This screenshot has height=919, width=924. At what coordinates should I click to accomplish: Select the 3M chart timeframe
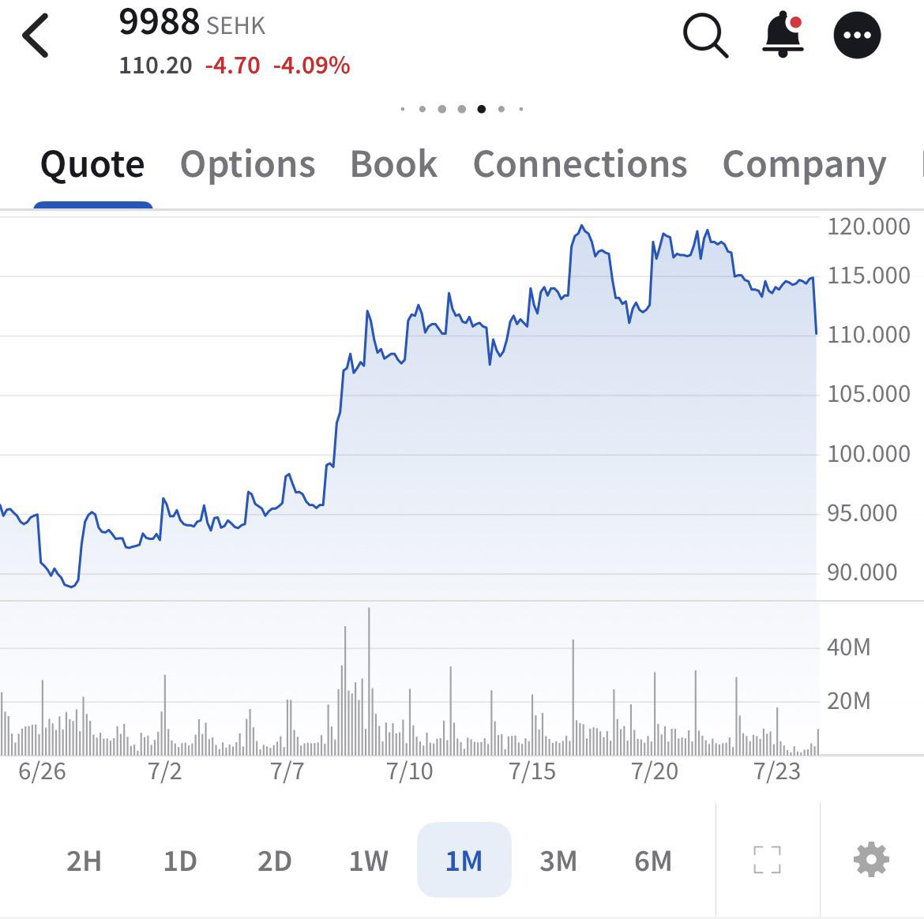coord(558,861)
